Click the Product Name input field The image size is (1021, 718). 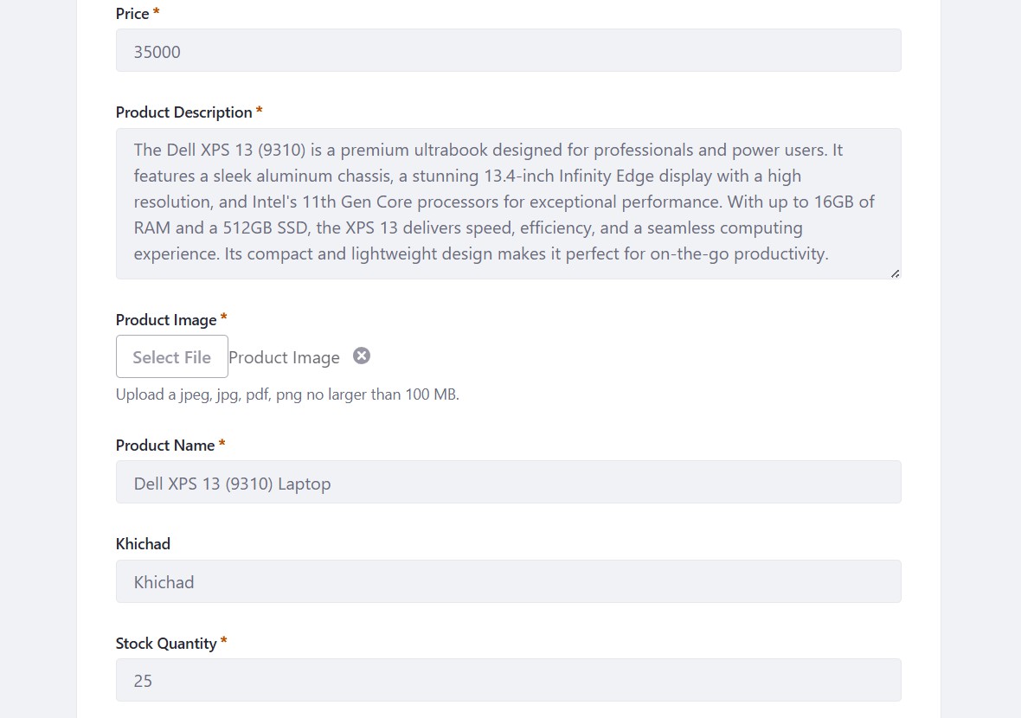(x=509, y=483)
